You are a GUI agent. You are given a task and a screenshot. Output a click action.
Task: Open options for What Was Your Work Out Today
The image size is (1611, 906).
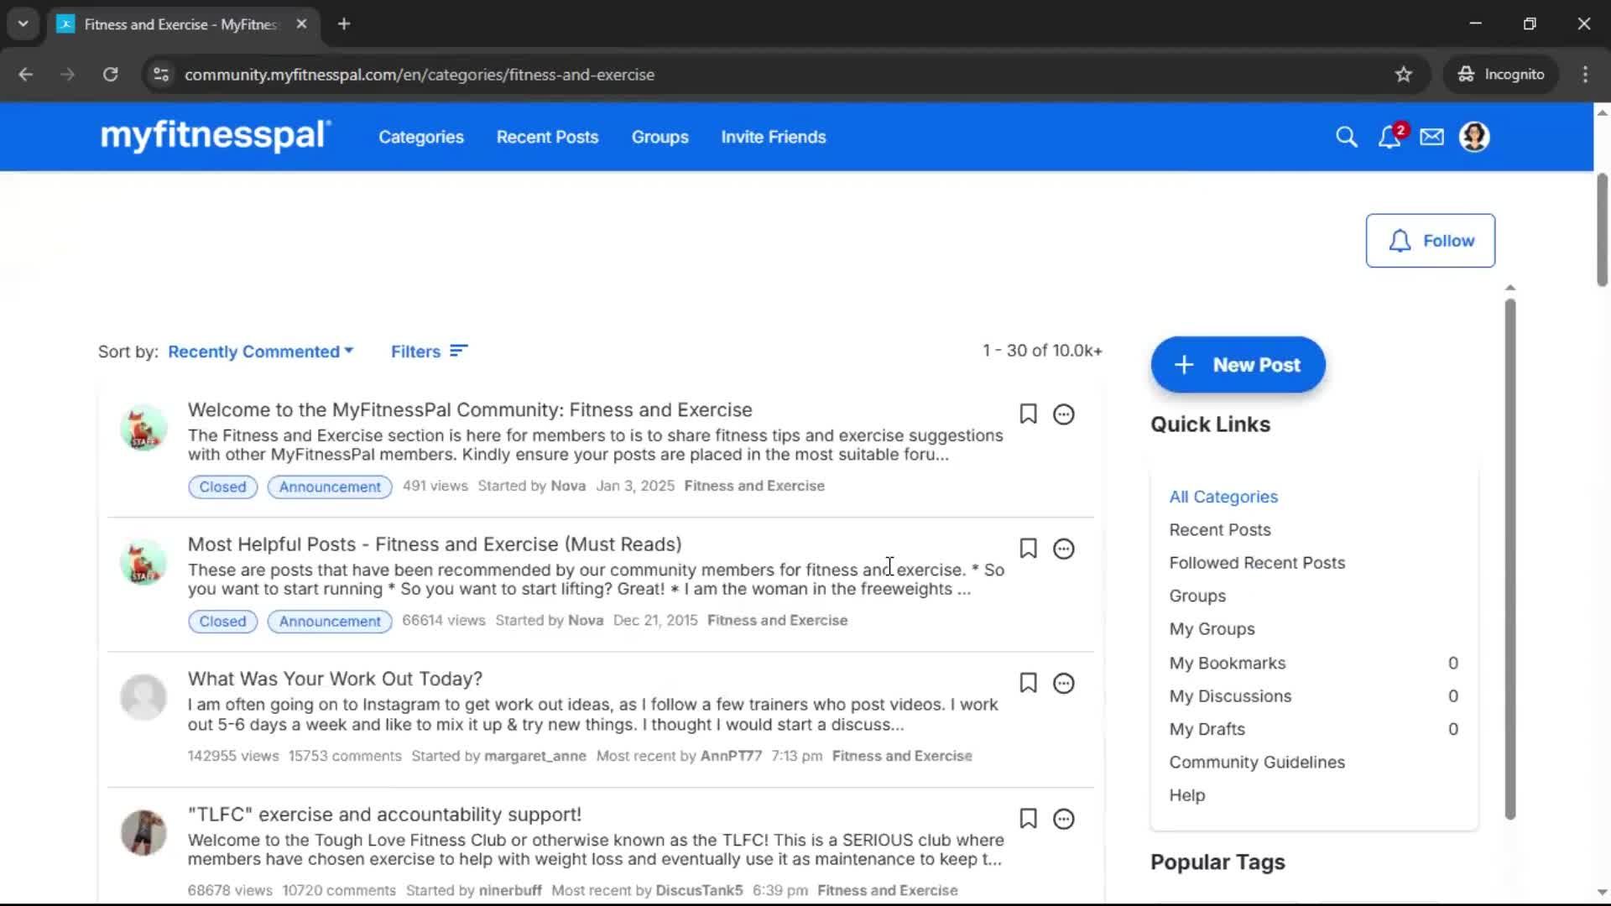pos(1063,684)
